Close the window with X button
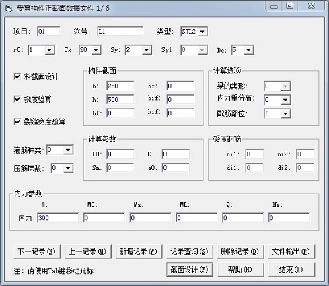Viewport: 329px width, 286px height. (x=312, y=6)
